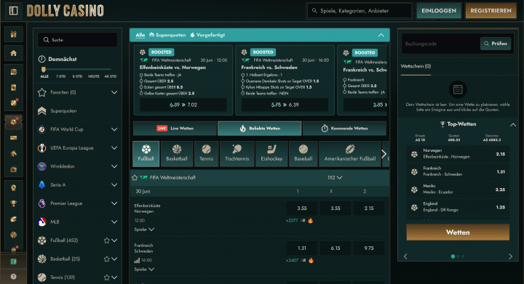Switch to the Kommende Wetten tab
This screenshot has width=524, height=284.
point(344,129)
